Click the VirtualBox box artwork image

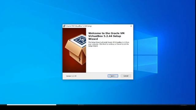[x=74, y=50]
